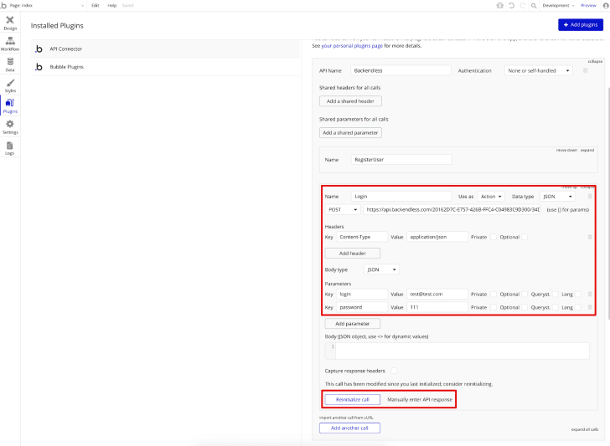Screen dimensions: 610x446
Task: Open the Body type JSON dropdown
Action: [x=382, y=269]
